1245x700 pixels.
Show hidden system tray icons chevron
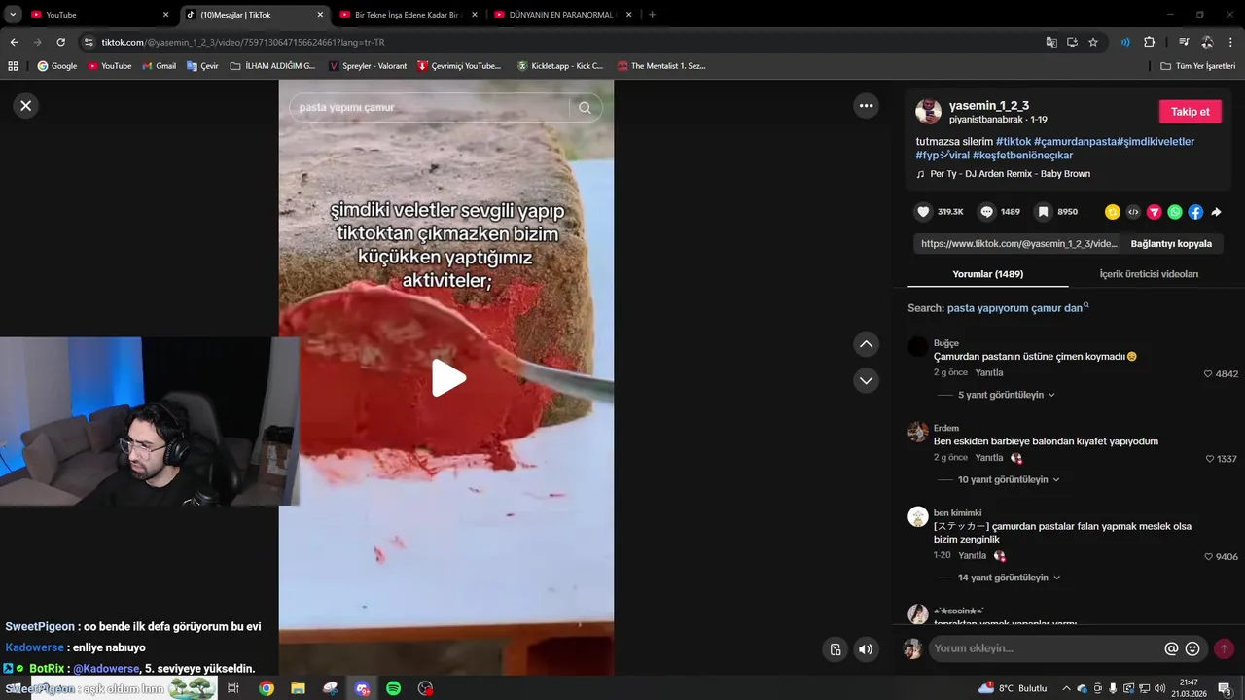point(1066,688)
